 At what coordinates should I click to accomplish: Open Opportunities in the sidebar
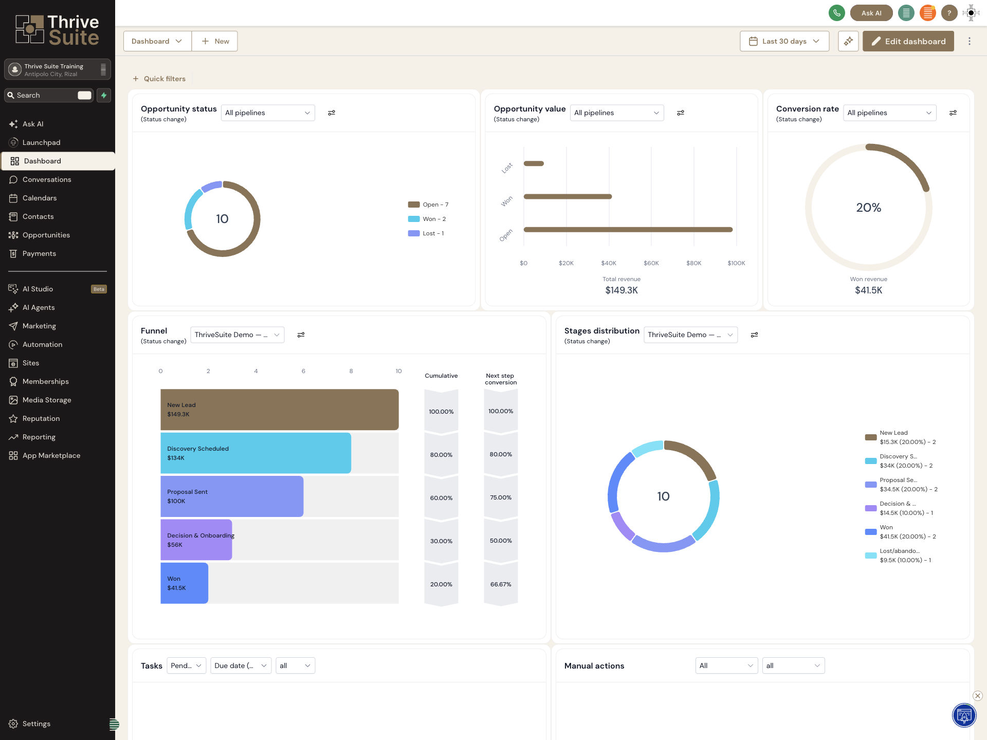[x=58, y=235]
